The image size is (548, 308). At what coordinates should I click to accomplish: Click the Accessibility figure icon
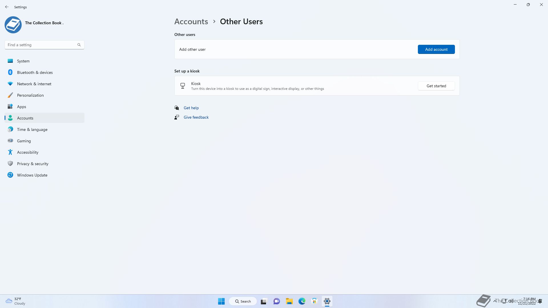(x=10, y=152)
